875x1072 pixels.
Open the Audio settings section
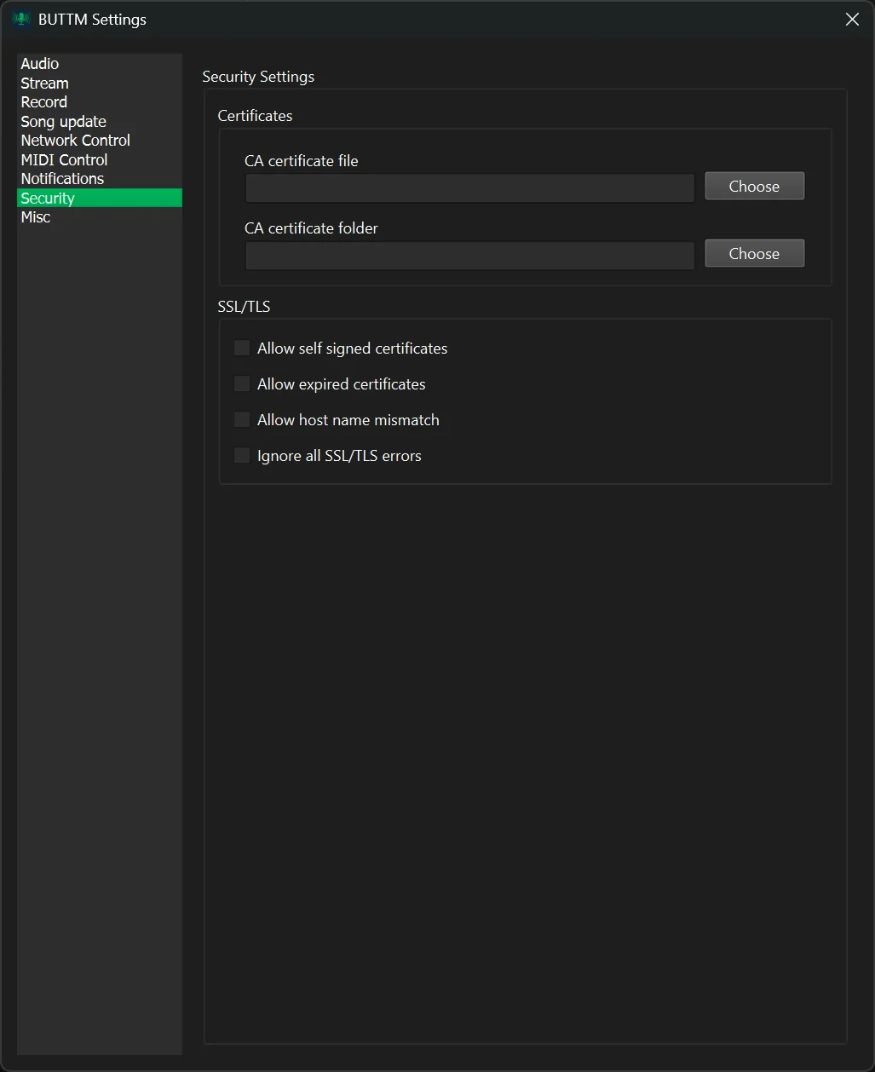coord(39,63)
